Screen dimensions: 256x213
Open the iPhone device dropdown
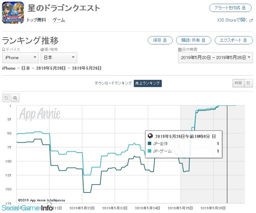click(20, 58)
